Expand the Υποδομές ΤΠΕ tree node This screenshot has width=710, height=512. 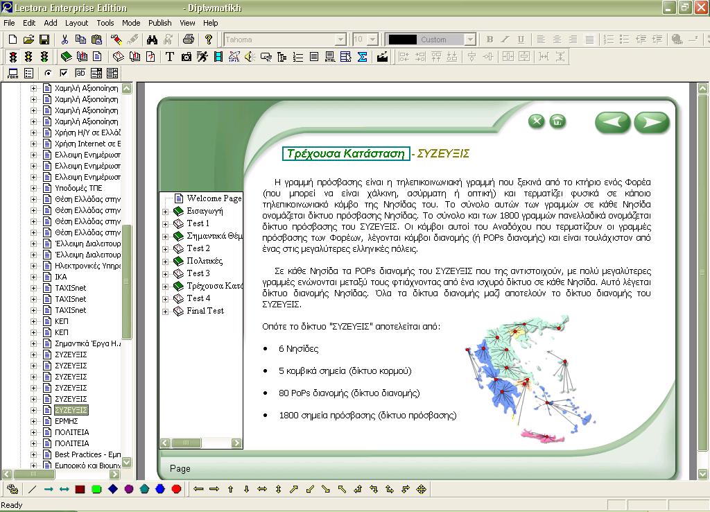click(33, 188)
